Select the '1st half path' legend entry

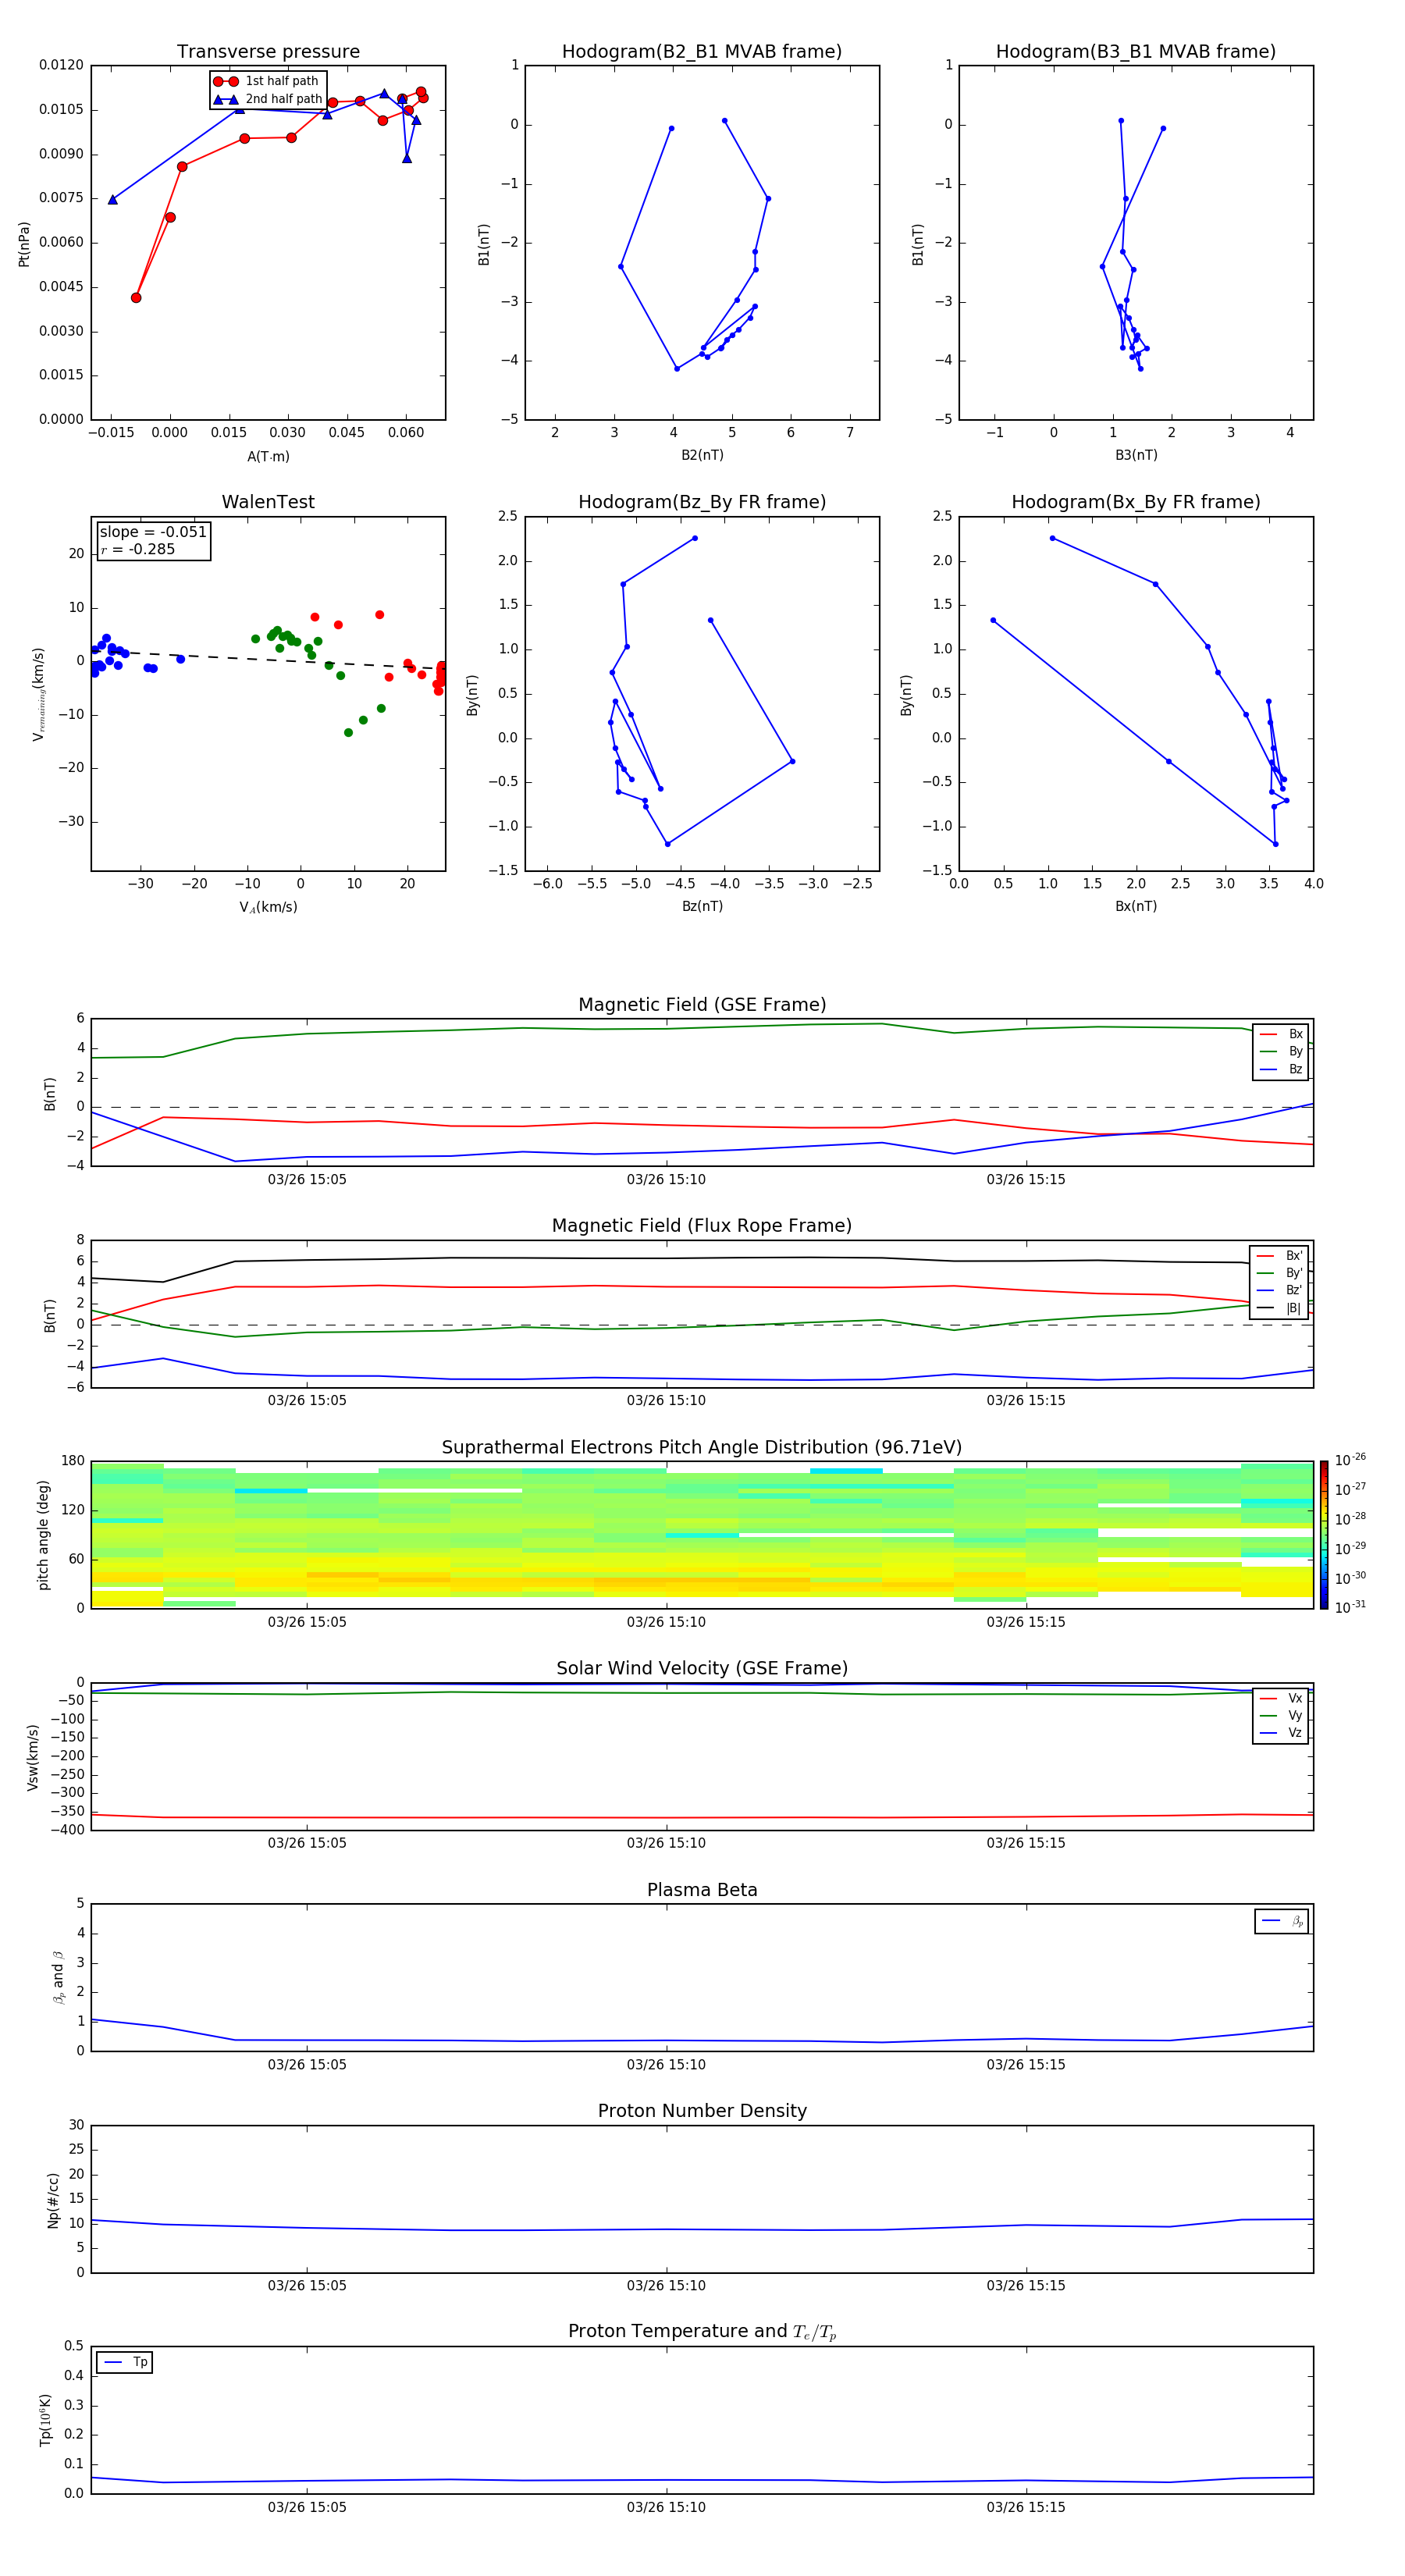(267, 81)
